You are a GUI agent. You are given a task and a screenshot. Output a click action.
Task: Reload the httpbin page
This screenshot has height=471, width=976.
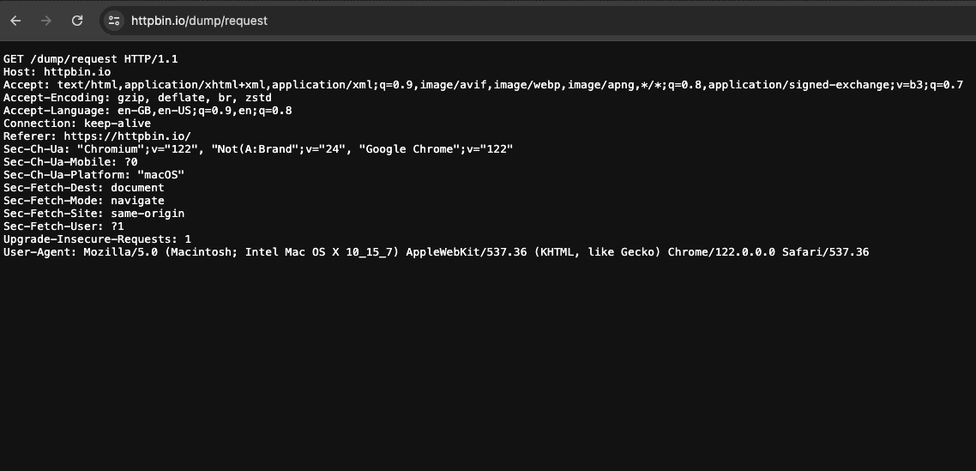[77, 21]
